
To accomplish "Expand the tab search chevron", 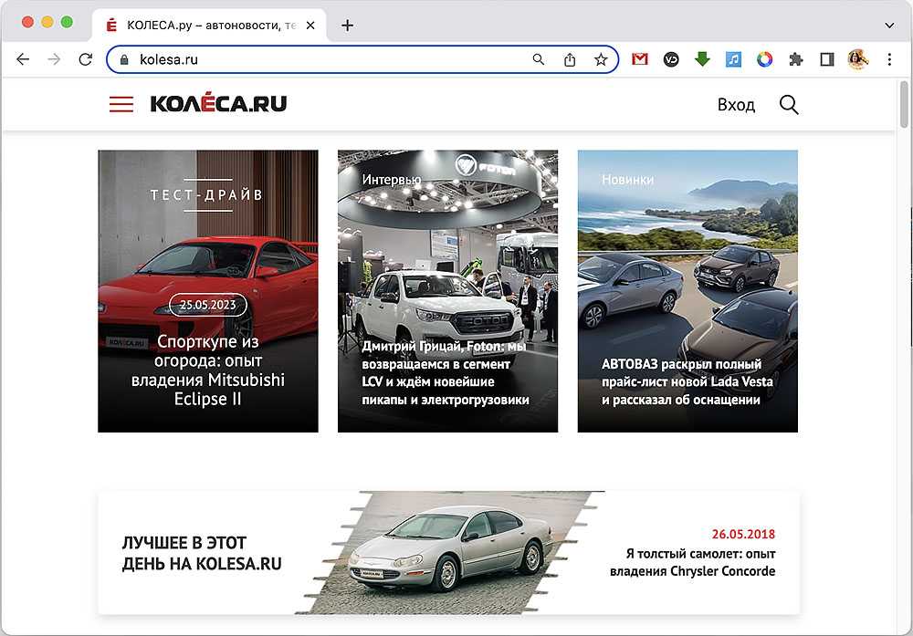I will click(x=890, y=25).
